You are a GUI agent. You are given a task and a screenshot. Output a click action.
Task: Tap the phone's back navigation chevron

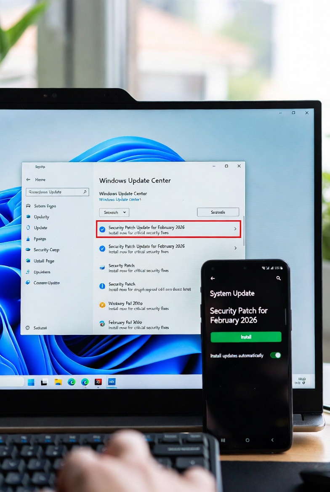[x=272, y=440]
